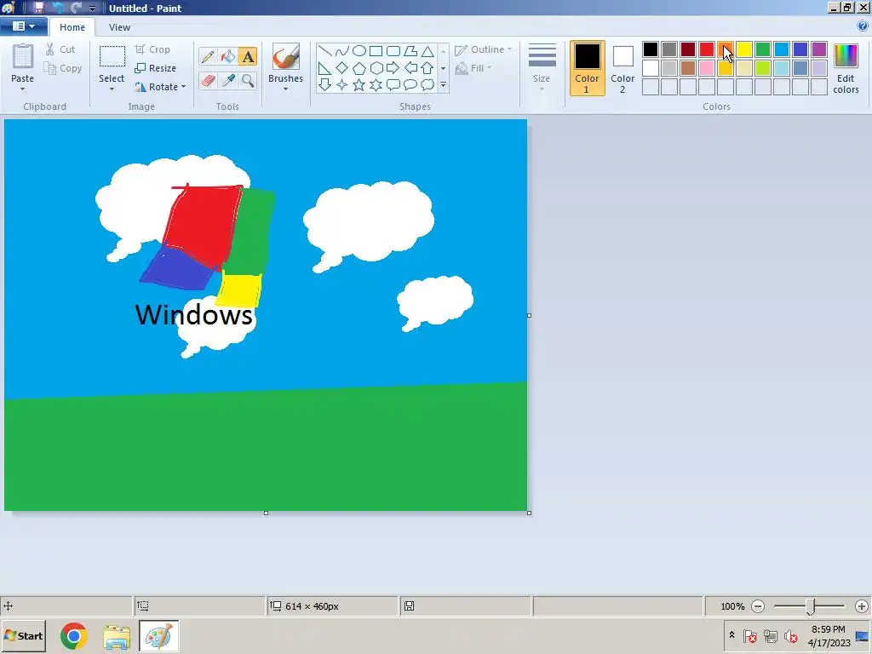Choose the Right arrow shape
This screenshot has height=654, width=872.
coord(393,68)
